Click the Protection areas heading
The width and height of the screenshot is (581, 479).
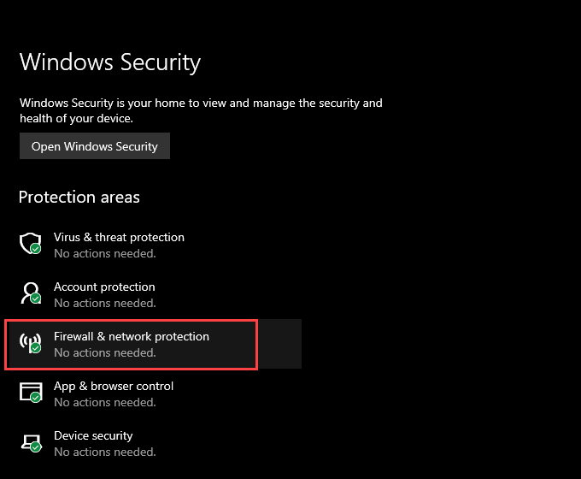coord(79,197)
